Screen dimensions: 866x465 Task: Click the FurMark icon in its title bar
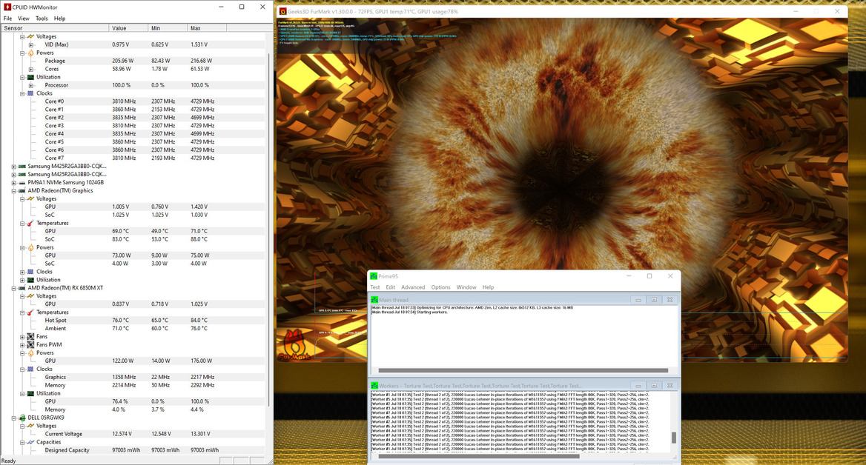[x=282, y=11]
